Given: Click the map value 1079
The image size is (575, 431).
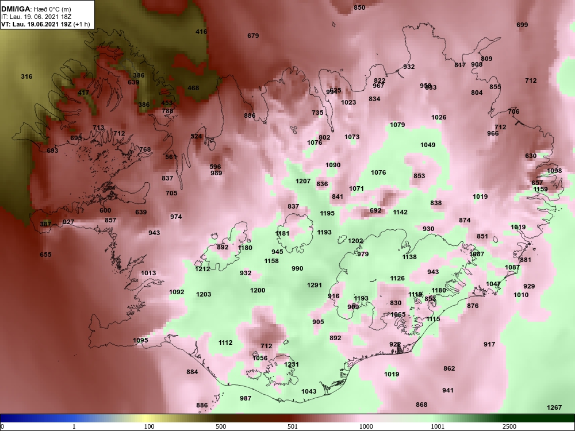Looking at the screenshot, I should click(x=397, y=125).
